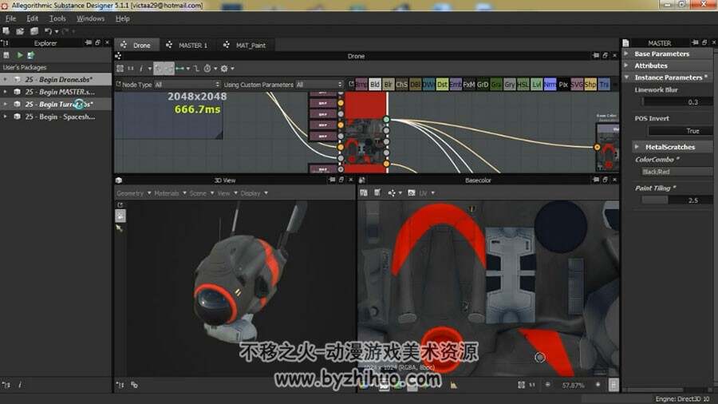Image resolution: width=718 pixels, height=404 pixels.
Task: Add a Pixel Processor (Pix) node
Action: pyautogui.click(x=563, y=85)
